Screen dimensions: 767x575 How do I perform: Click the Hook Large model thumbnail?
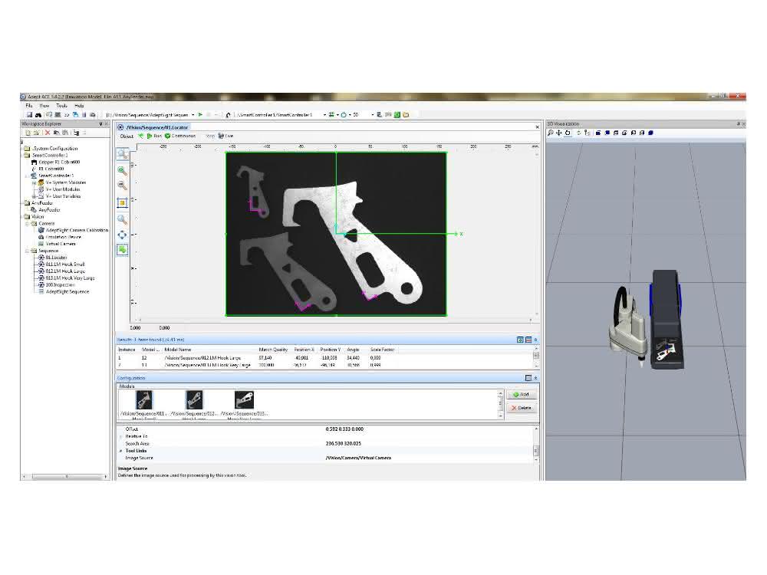194,400
